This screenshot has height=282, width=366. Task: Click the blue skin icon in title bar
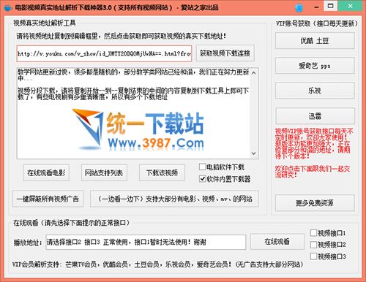[x=299, y=8]
